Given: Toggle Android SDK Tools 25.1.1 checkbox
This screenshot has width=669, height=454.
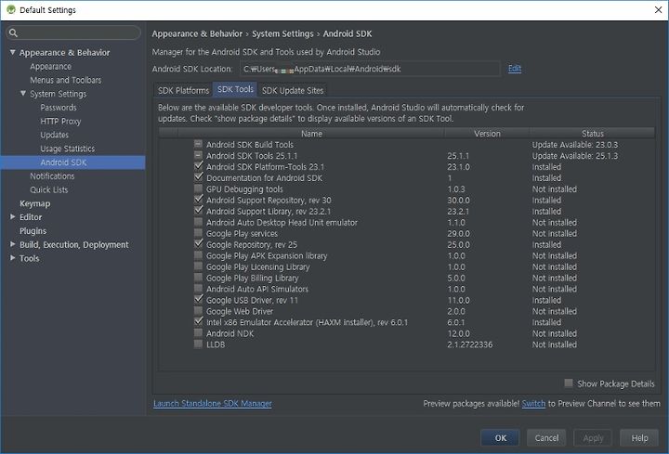Looking at the screenshot, I should tap(198, 155).
